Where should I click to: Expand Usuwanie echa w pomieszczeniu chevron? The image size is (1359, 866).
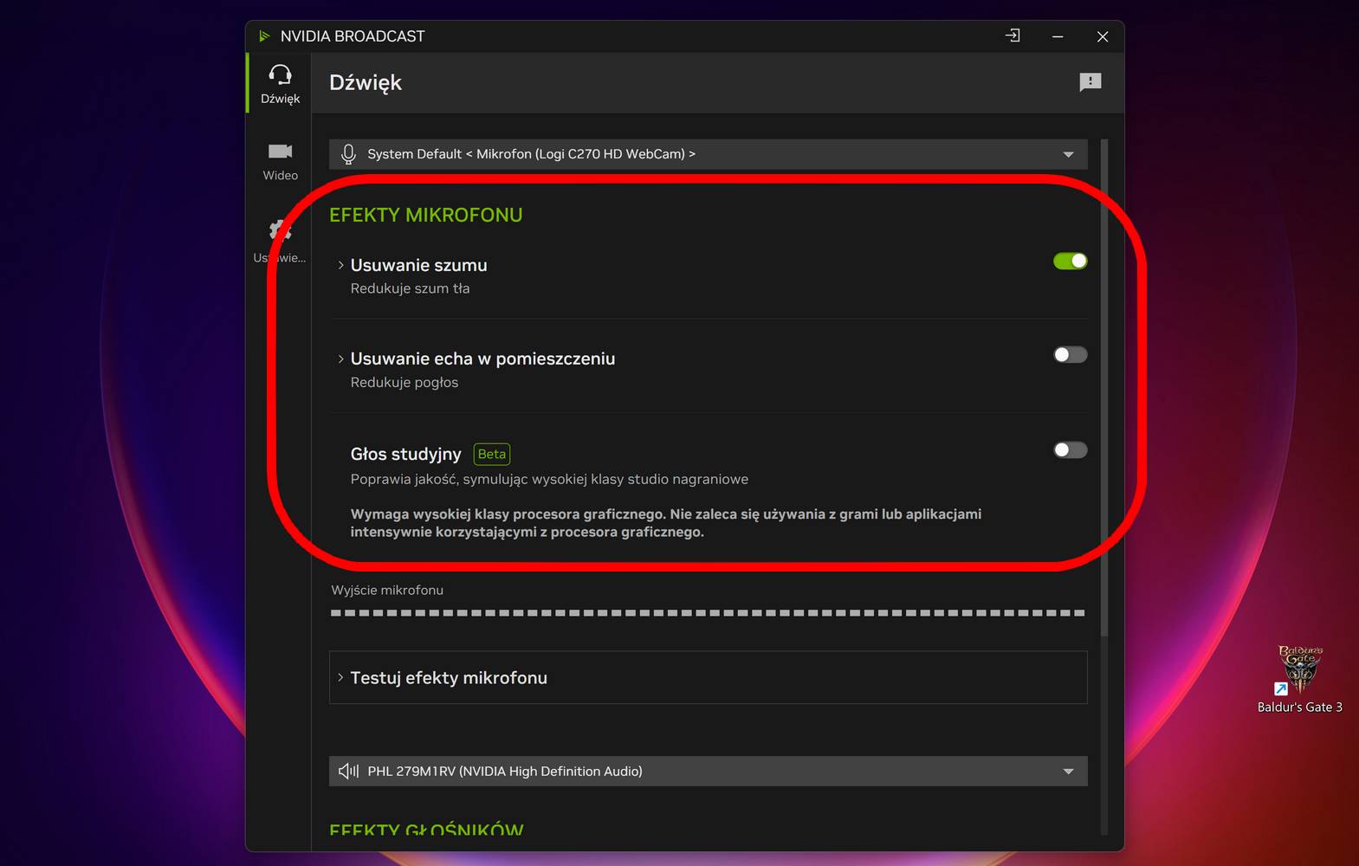coord(340,359)
